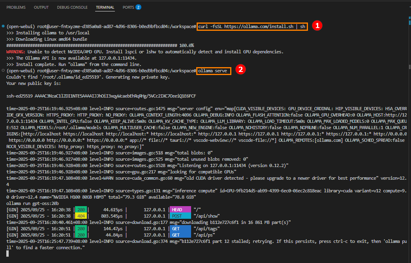
Task: Click red annotation marker number 2
Action: (240, 70)
